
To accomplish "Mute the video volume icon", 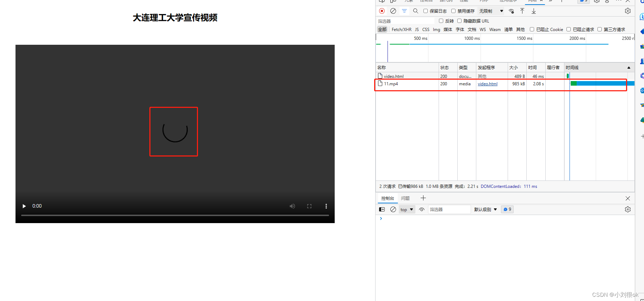I will (x=292, y=206).
